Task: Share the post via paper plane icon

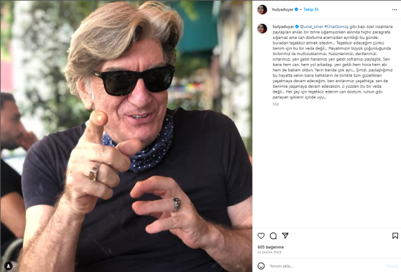Action: pos(285,236)
